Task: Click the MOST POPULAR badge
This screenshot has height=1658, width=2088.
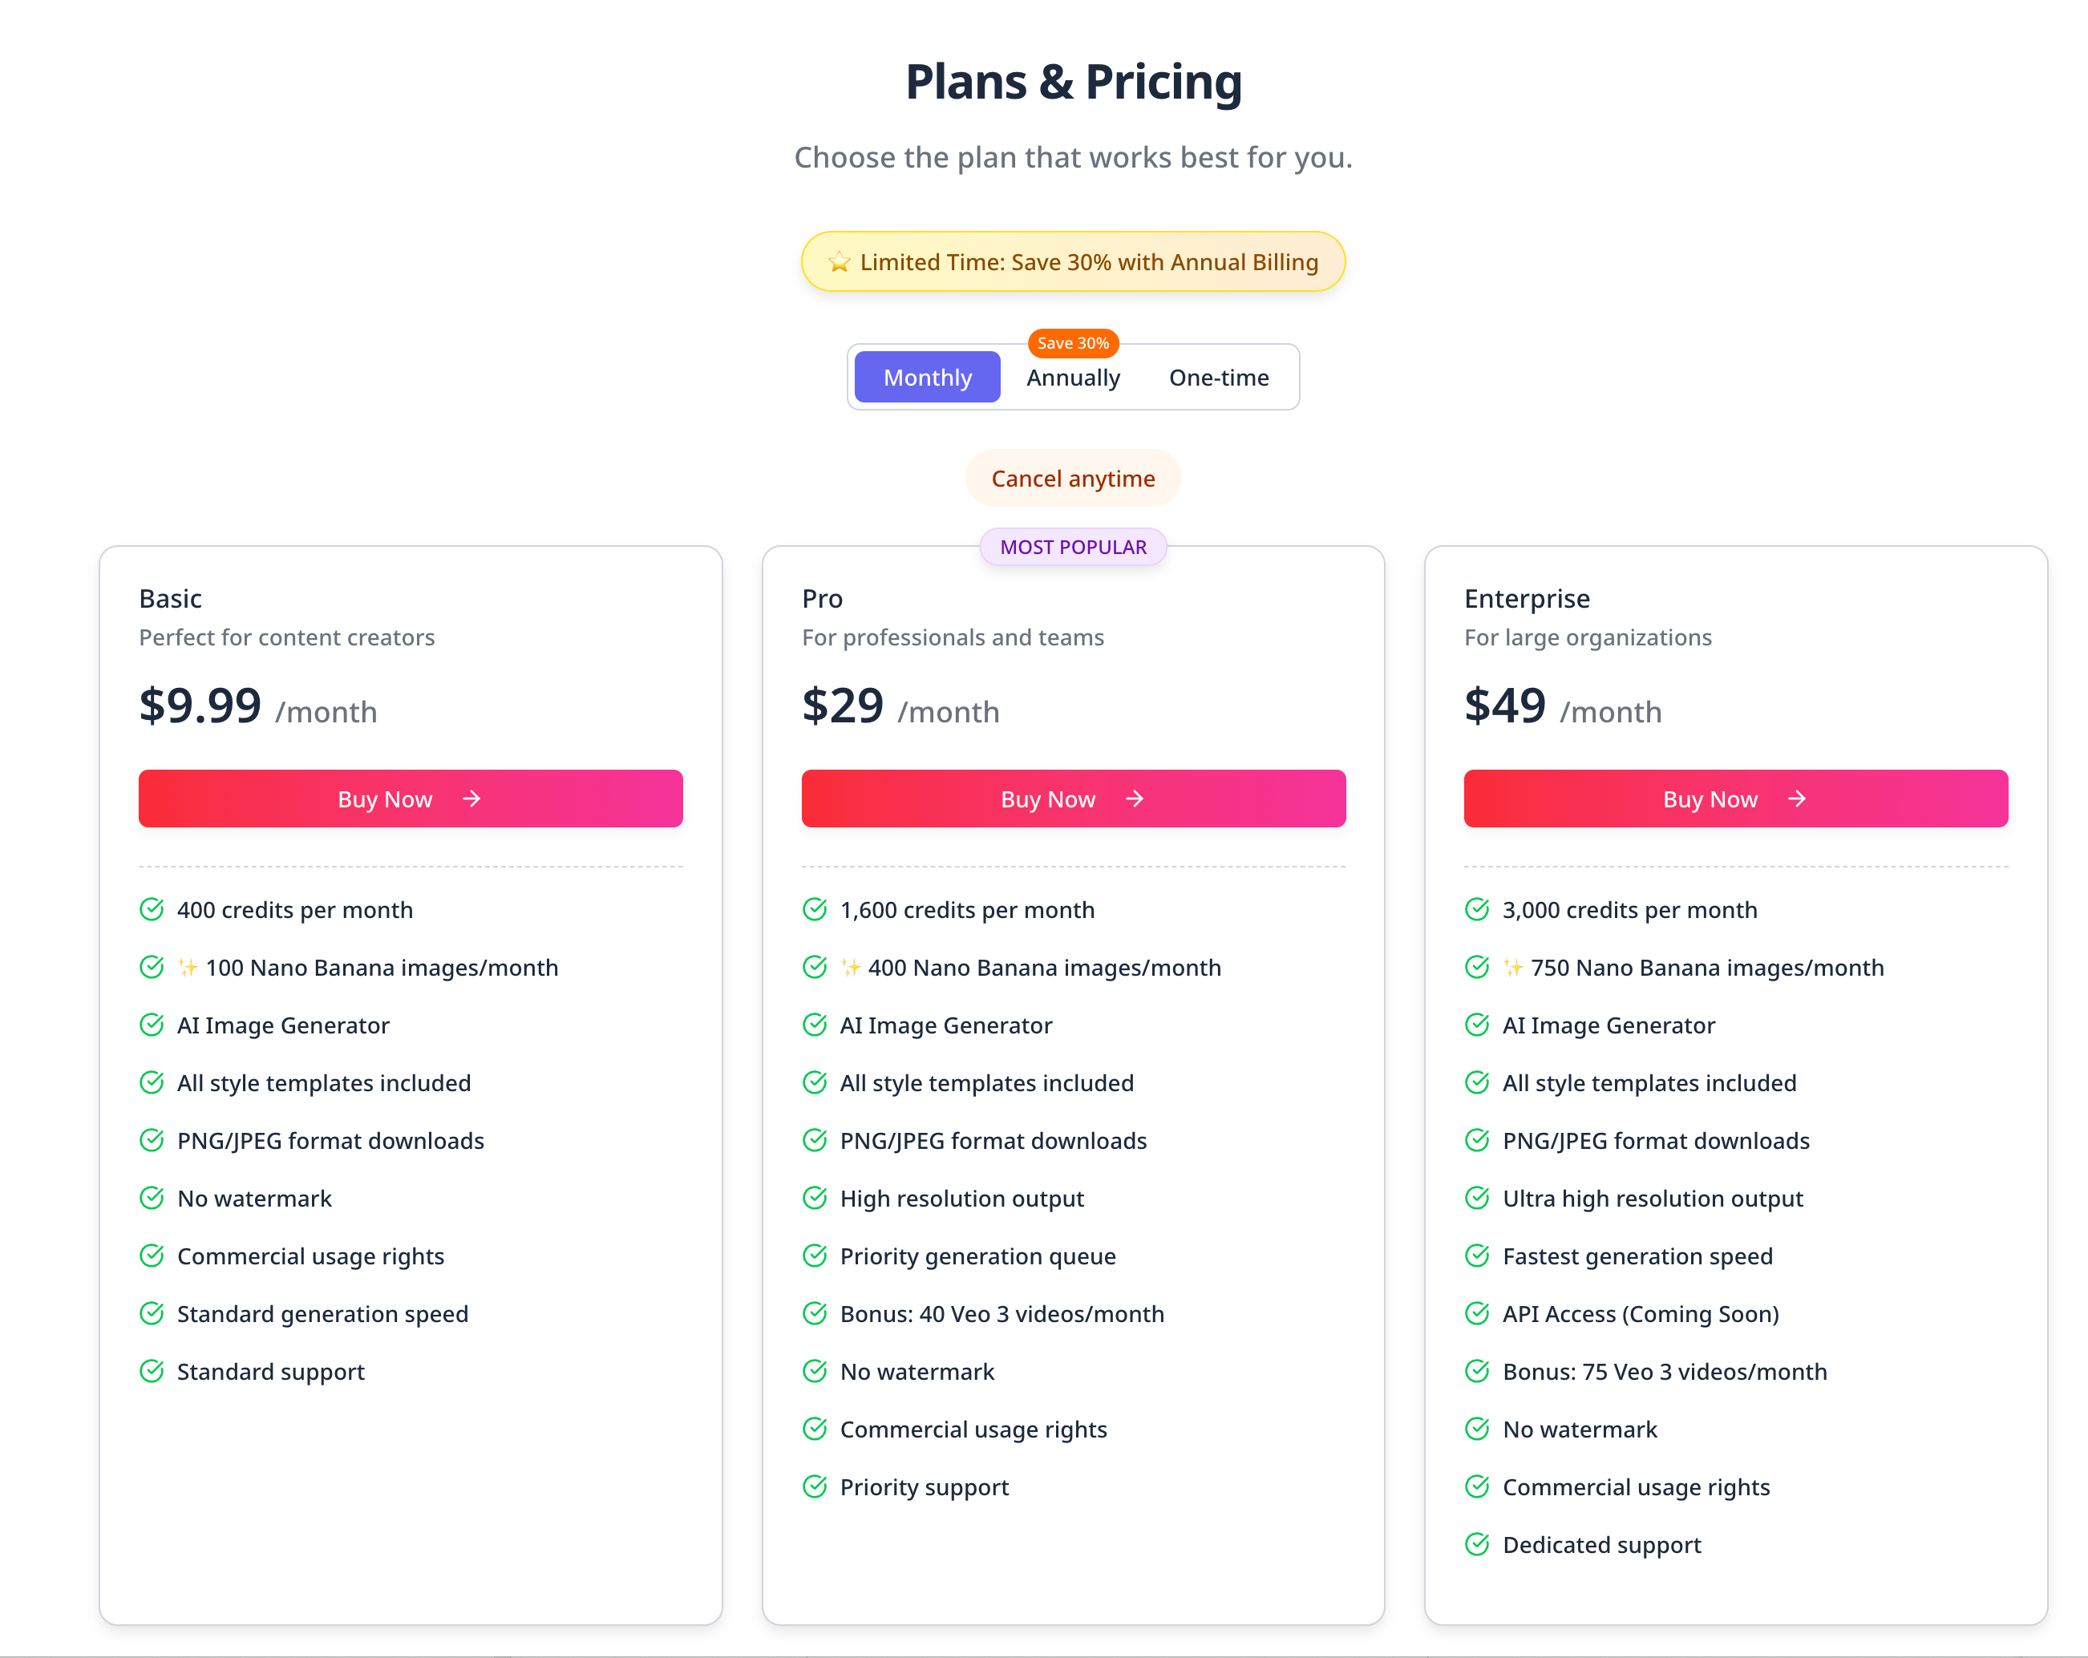Action: pyautogui.click(x=1073, y=547)
